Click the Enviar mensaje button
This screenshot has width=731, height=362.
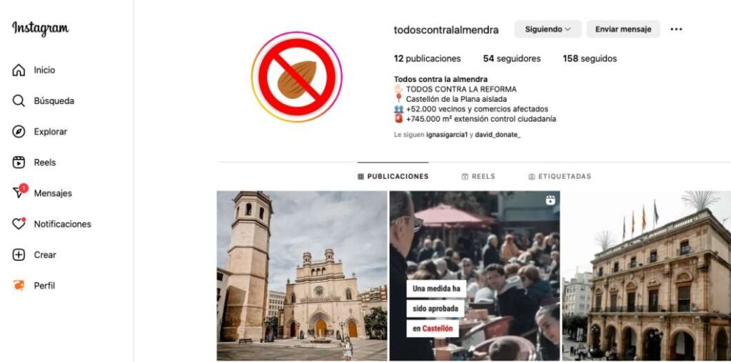point(622,29)
